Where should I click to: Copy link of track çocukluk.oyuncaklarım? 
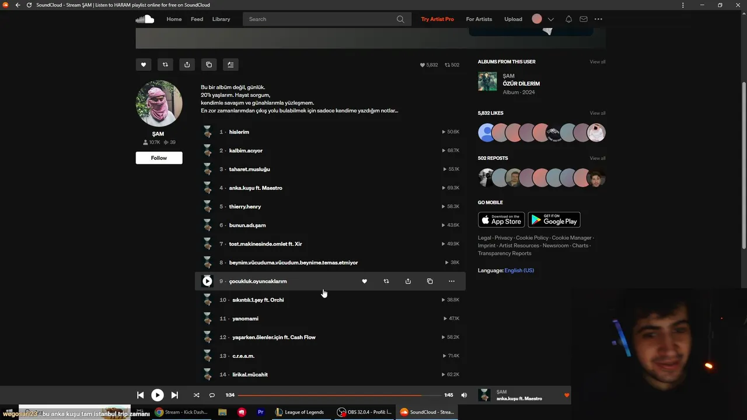(430, 281)
